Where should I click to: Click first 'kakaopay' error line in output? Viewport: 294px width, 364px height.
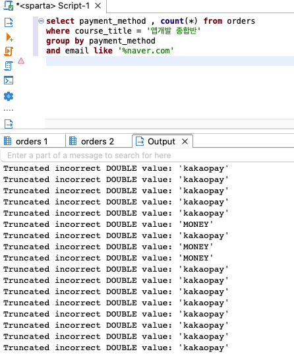coord(116,168)
